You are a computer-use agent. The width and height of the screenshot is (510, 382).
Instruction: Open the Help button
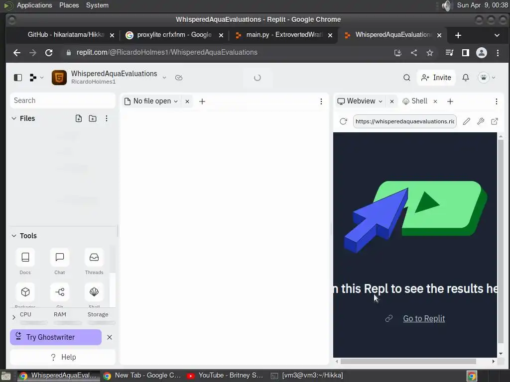62,357
